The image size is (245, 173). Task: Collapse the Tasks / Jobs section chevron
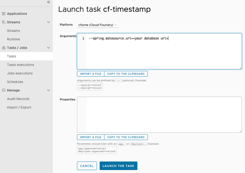(x=49, y=48)
